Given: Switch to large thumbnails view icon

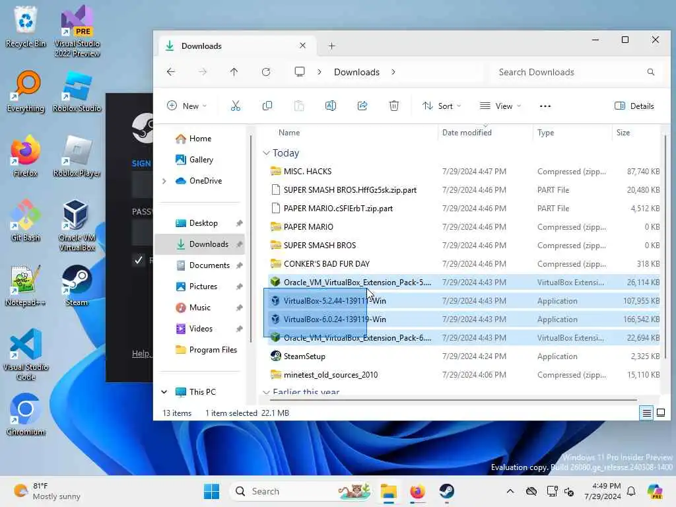Looking at the screenshot, I should click(x=660, y=413).
